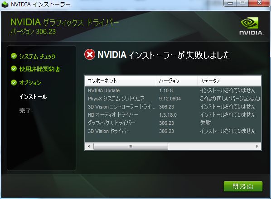This screenshot has width=271, height=199.
Task: Click the 失敗 status cell
Action: [205, 123]
